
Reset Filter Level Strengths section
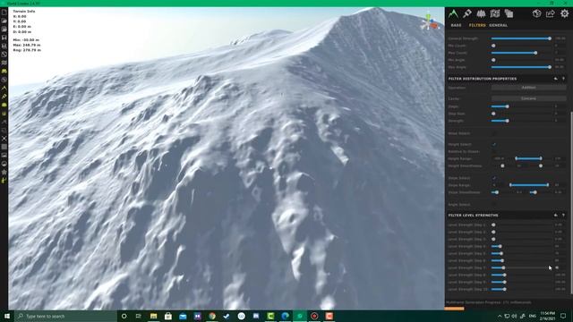[556, 215]
